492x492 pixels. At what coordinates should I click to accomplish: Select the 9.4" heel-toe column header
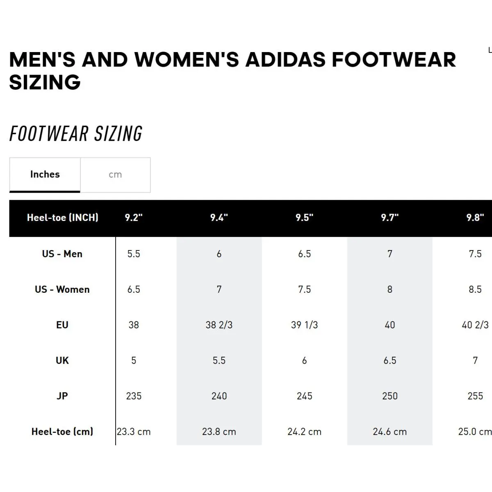(219, 218)
